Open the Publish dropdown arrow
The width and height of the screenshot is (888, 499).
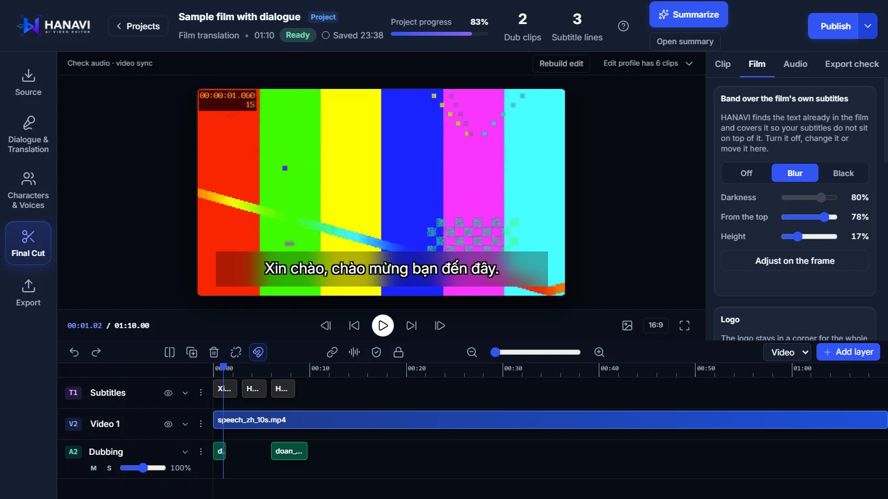[868, 26]
